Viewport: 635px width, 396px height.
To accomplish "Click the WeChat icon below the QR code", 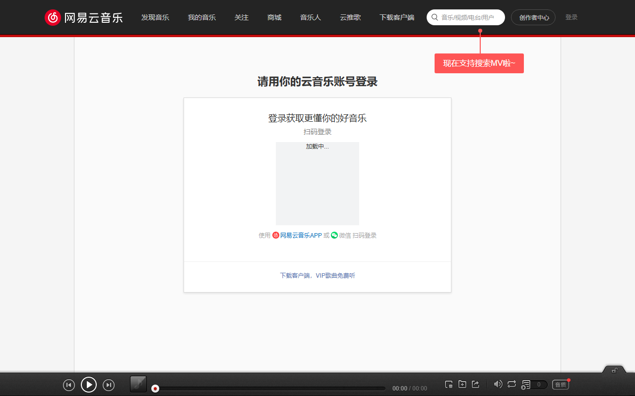I will [x=334, y=235].
